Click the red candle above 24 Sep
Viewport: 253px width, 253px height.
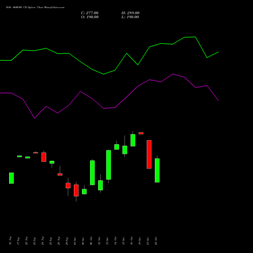[44, 157]
